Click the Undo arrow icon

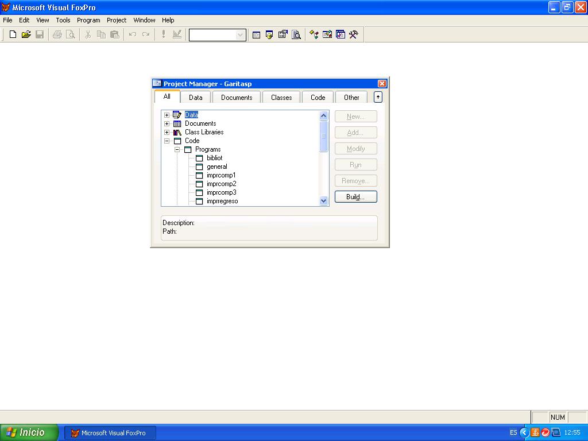tap(133, 35)
